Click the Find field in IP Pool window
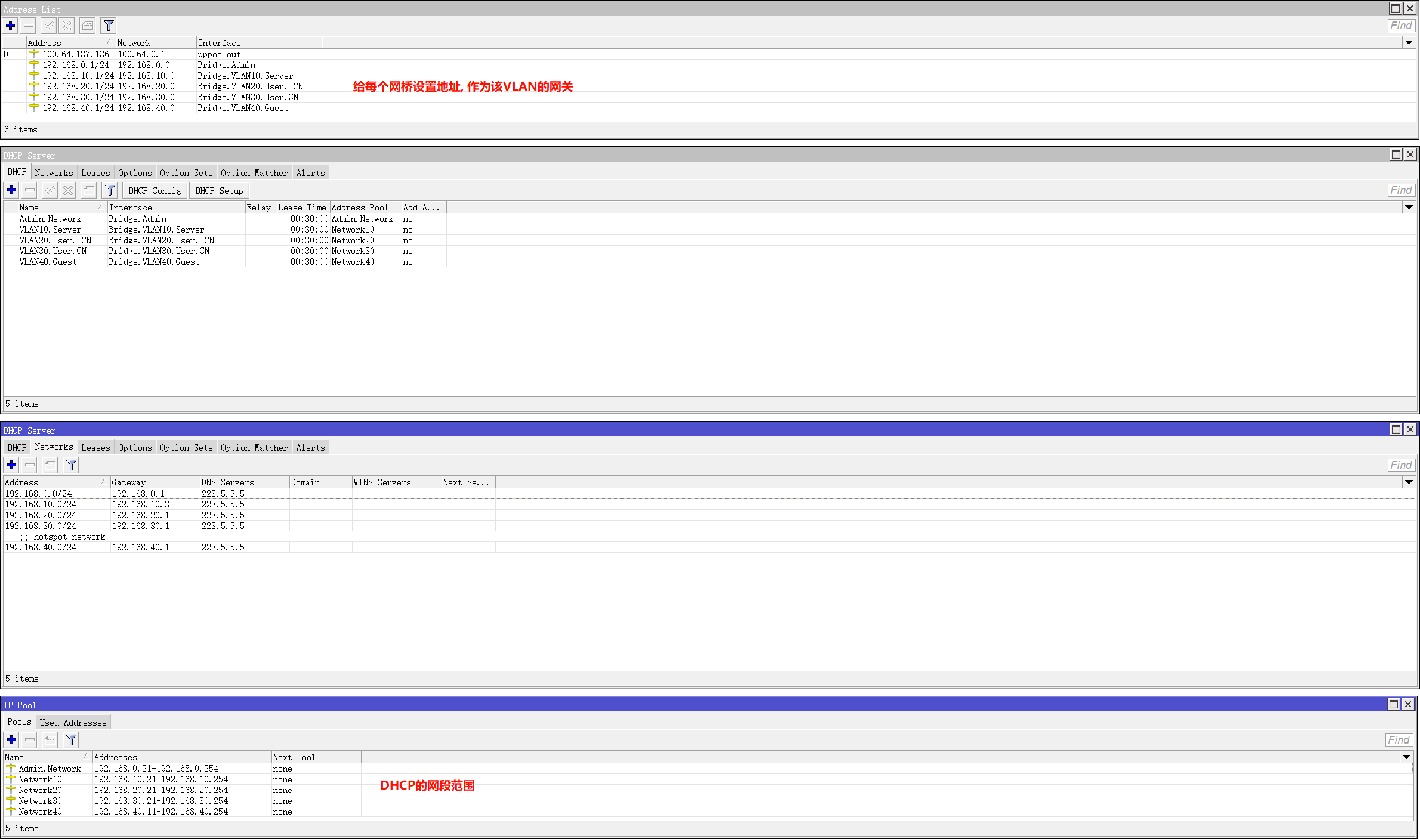This screenshot has width=1420, height=839. pos(1399,740)
